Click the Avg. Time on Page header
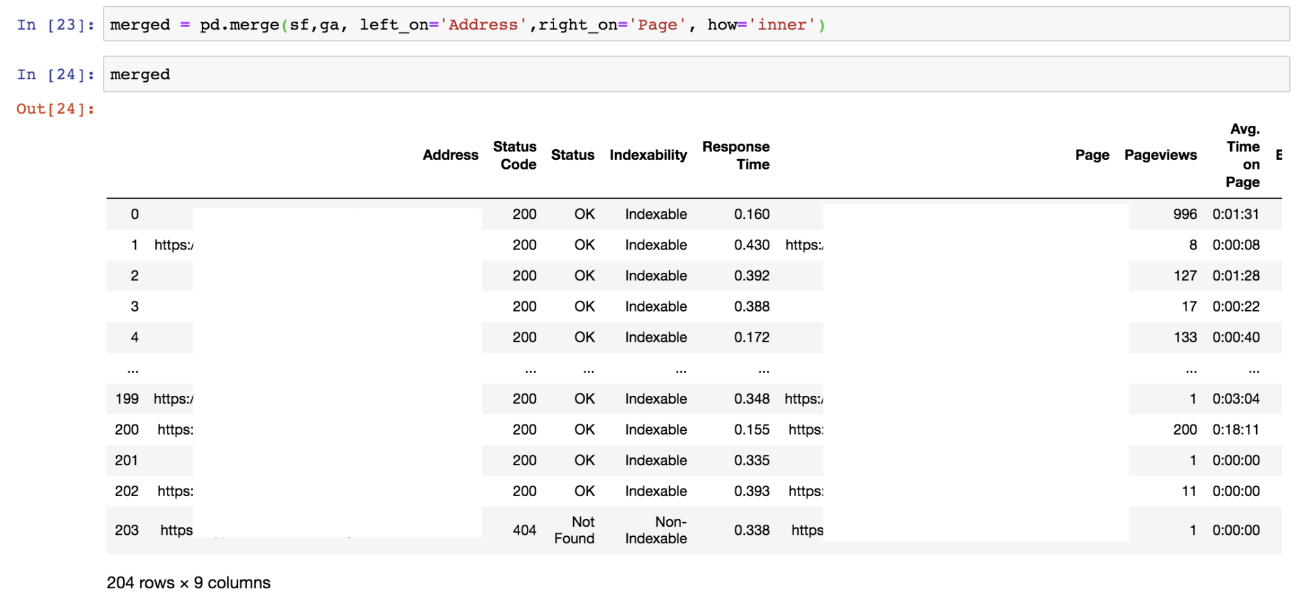The image size is (1300, 599). pyautogui.click(x=1242, y=155)
